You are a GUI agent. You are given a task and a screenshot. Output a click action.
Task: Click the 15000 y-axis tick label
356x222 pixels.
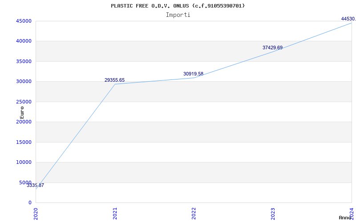(x=23, y=142)
